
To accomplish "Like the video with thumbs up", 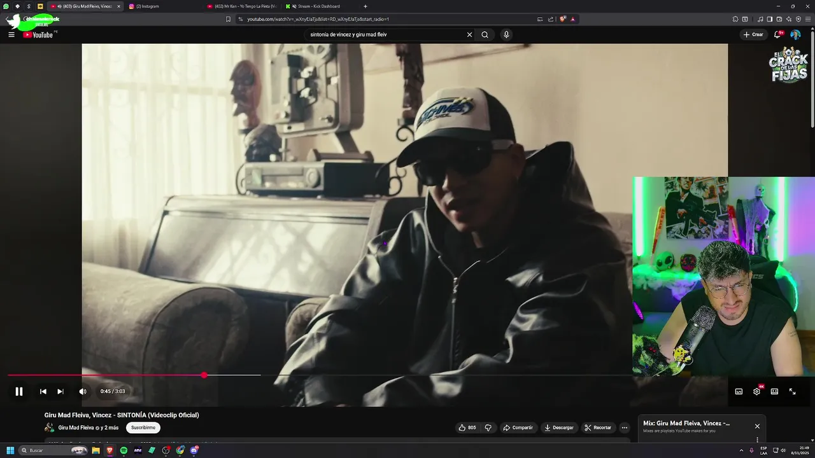I will pos(468,427).
